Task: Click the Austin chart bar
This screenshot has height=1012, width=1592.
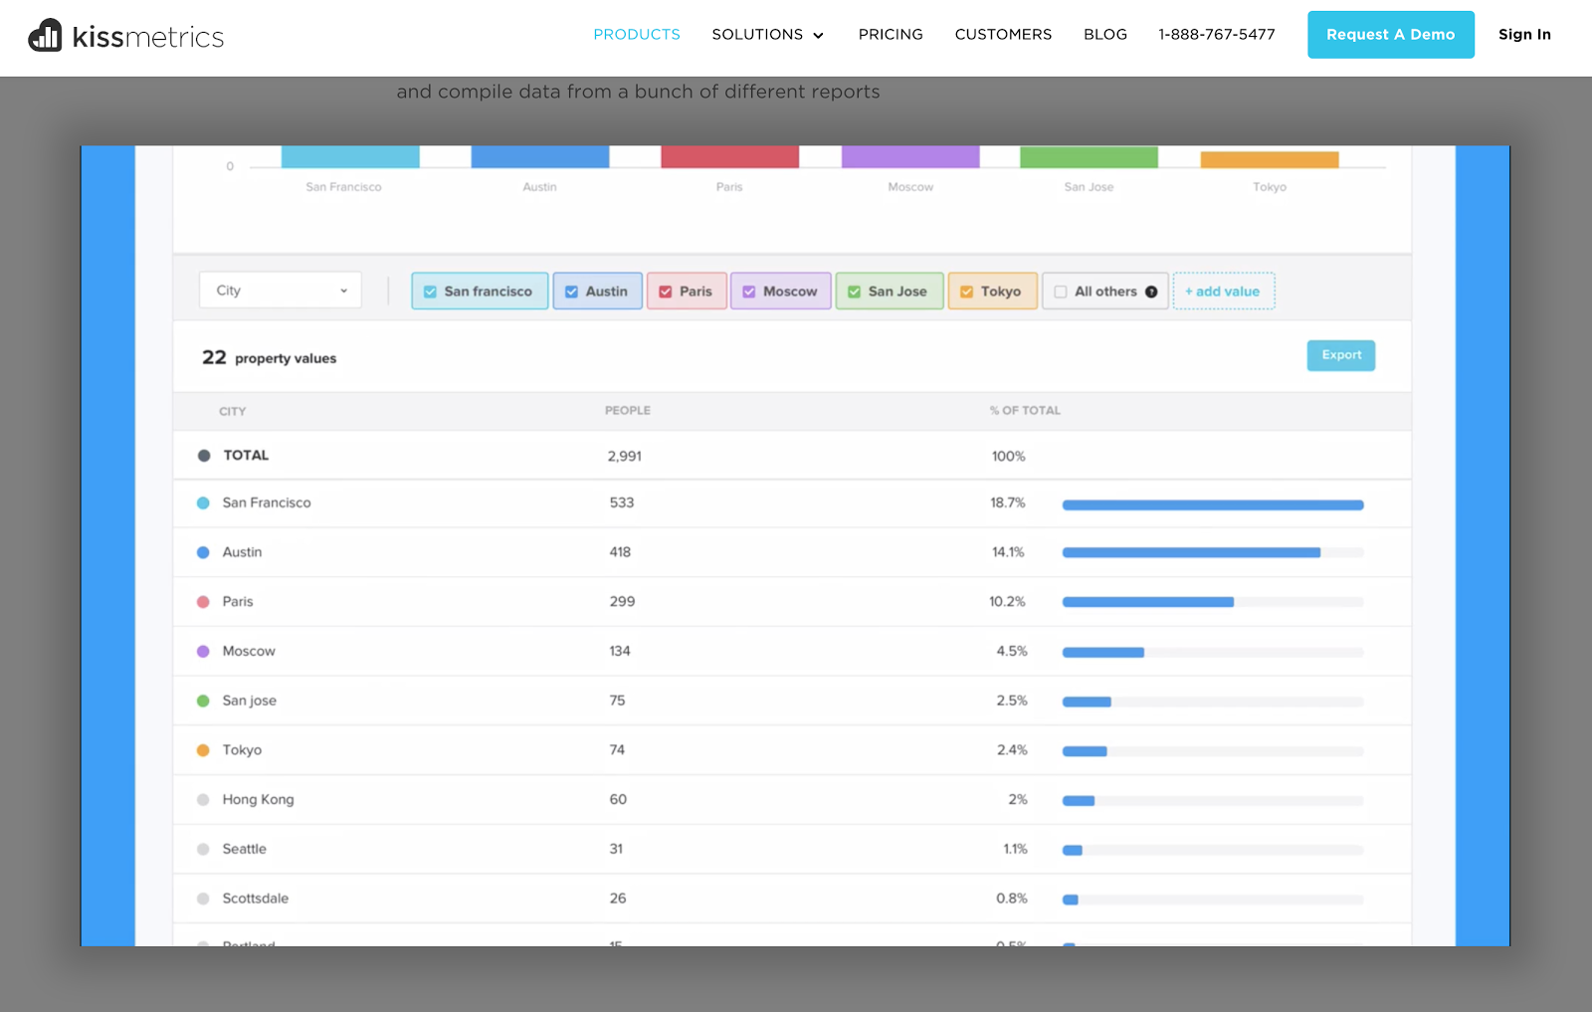Action: point(540,157)
